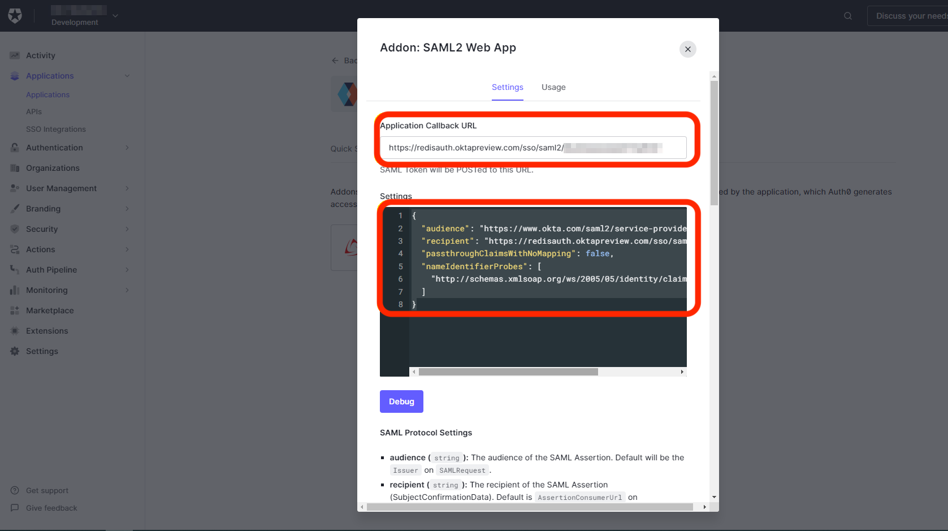Click the Organizations icon in sidebar
The image size is (948, 531).
click(15, 168)
